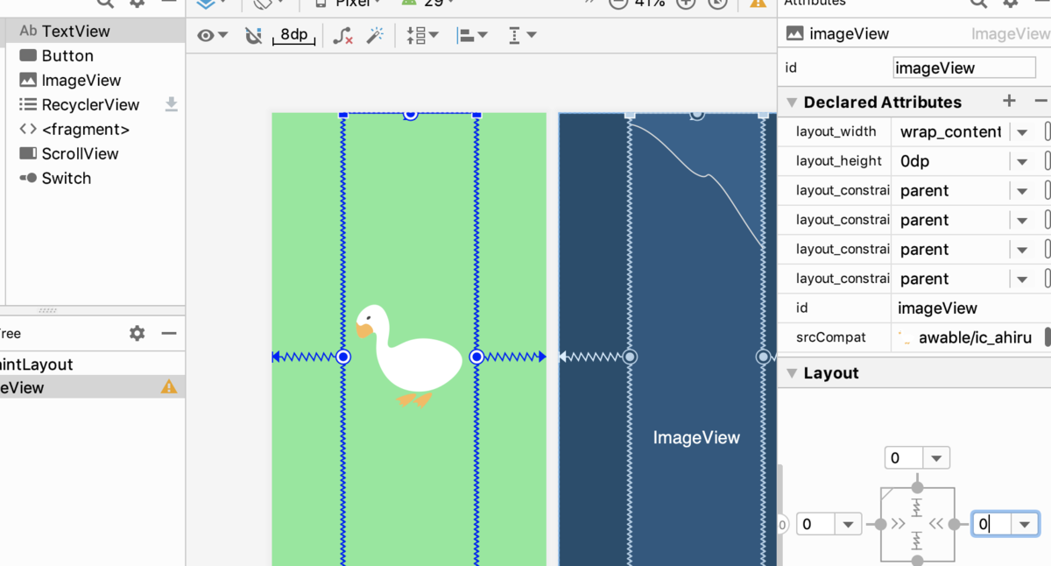
Task: Click the zoom to fit icon
Action: [718, 4]
